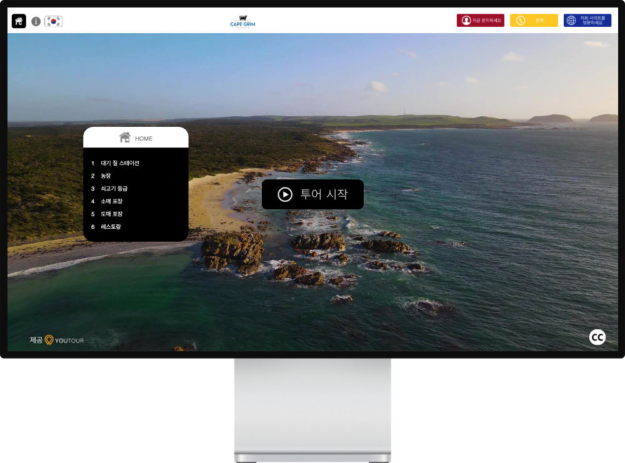Select menu item 5 도매 포장
625x463 pixels.
click(111, 214)
